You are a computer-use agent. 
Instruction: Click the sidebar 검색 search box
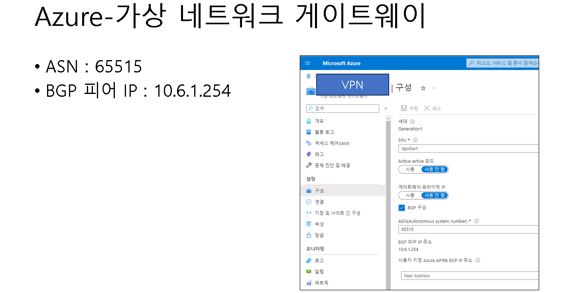343,108
